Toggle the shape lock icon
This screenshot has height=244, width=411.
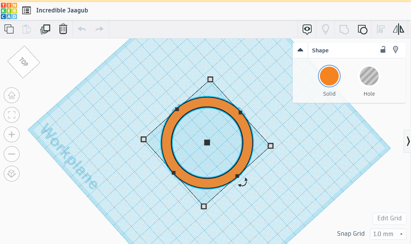pyautogui.click(x=383, y=49)
